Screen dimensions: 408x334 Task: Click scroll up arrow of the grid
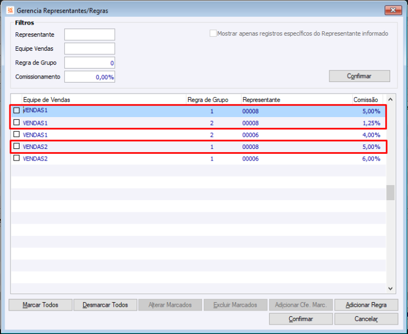390,100
